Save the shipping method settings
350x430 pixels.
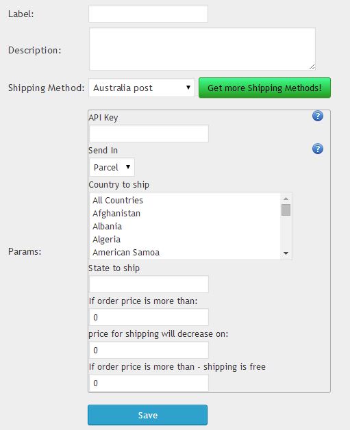pos(147,415)
